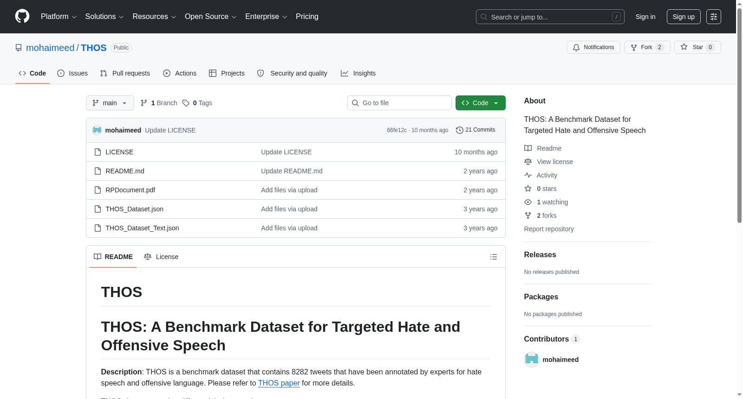Image resolution: width=743 pixels, height=399 pixels.
Task: Switch to the Code tab
Action: [x=32, y=73]
